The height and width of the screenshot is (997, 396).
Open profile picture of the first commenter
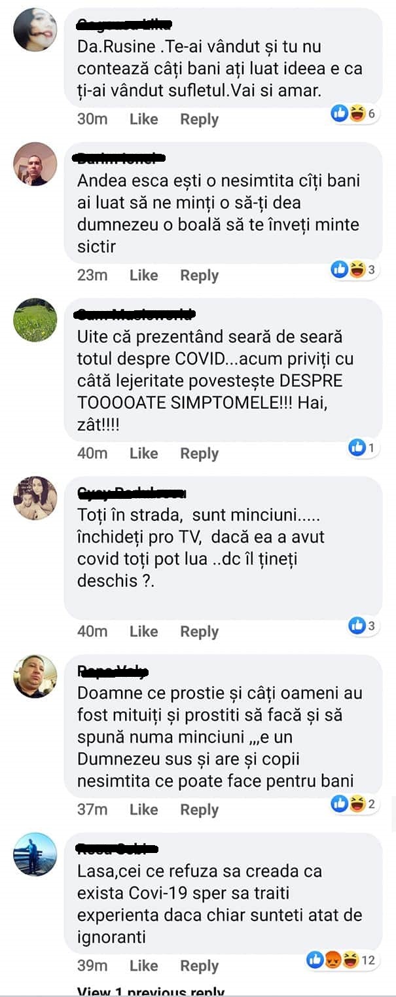[35, 29]
